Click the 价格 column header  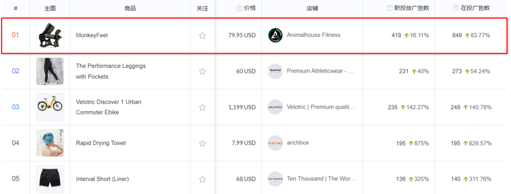coord(250,8)
